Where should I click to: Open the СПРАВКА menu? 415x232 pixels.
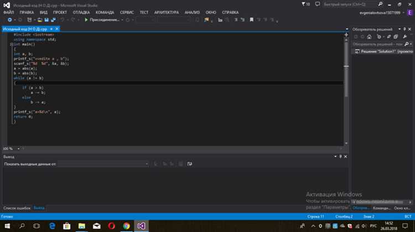(x=230, y=12)
